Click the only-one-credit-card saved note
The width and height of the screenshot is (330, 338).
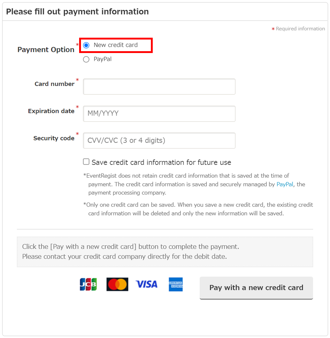click(198, 209)
